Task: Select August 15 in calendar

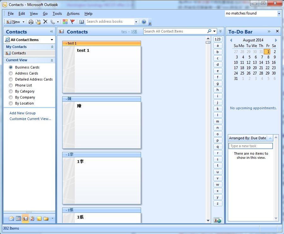Action: [267, 63]
